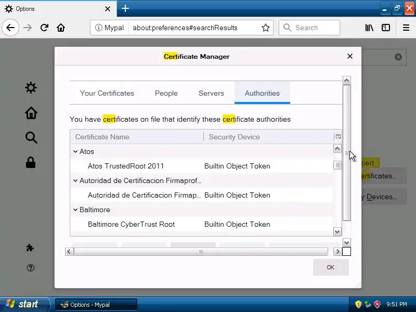
Task: Click certificate list scroll up arrow
Action: click(337, 148)
